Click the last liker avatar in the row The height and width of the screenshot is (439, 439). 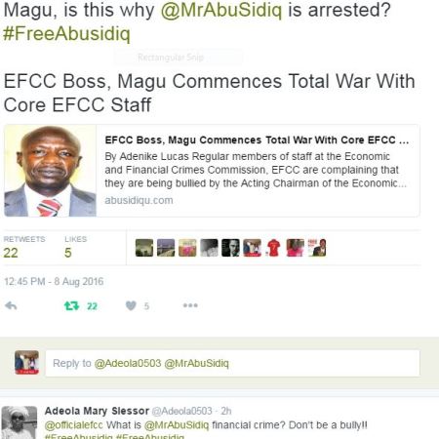[x=317, y=248]
